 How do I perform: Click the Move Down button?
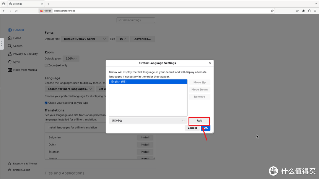tap(199, 89)
